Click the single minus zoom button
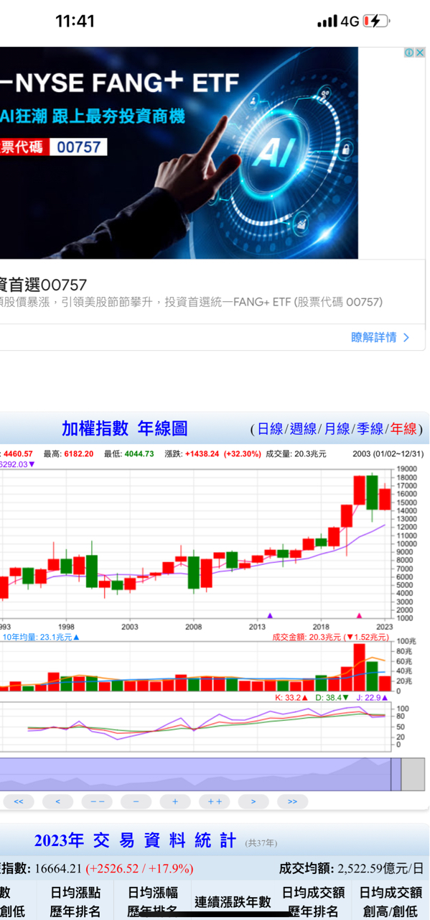Image resolution: width=430 pixels, height=920 pixels. point(136,801)
